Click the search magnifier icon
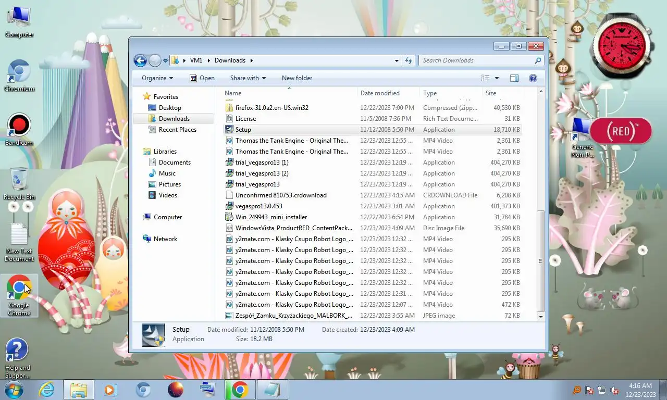The image size is (667, 400). tap(538, 60)
